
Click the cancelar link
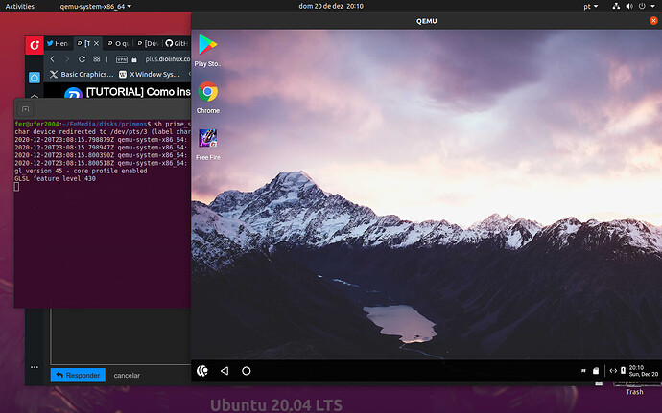tap(127, 375)
